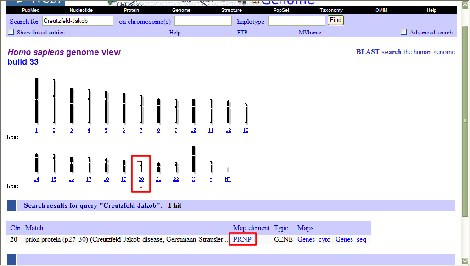470x266 pixels.
Task: Open PubMed in the top navigation bar
Action: [32, 10]
